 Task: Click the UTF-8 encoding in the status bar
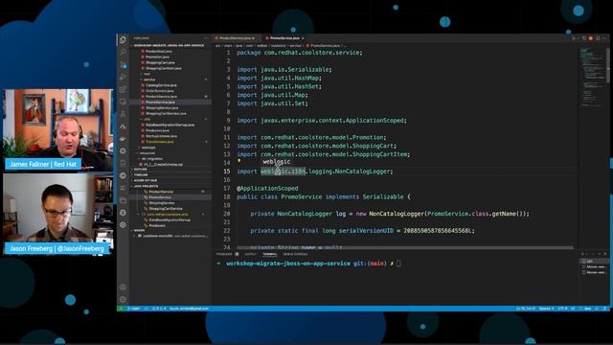pos(562,309)
